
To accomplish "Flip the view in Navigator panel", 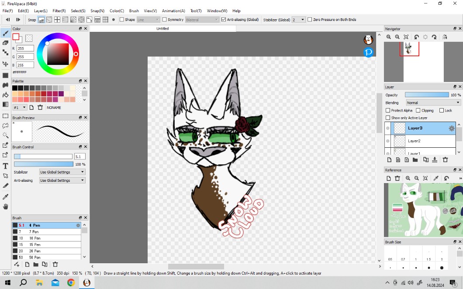I will pyautogui.click(x=446, y=37).
